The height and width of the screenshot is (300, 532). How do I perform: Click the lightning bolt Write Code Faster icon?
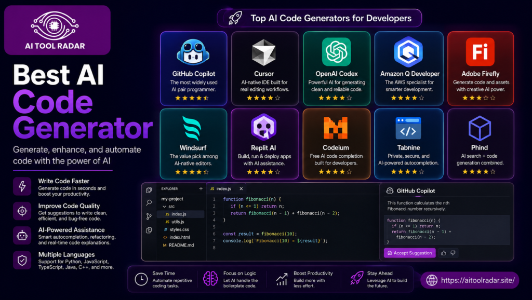pos(22,186)
